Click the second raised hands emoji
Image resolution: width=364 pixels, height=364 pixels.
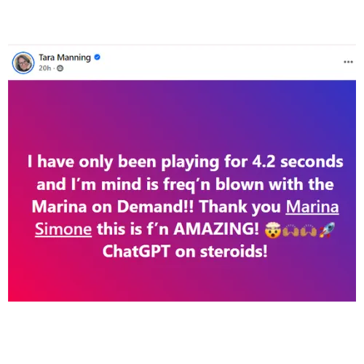click(309, 230)
